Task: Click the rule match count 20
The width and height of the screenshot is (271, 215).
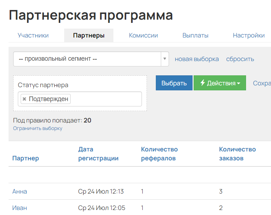Action: pos(87,120)
